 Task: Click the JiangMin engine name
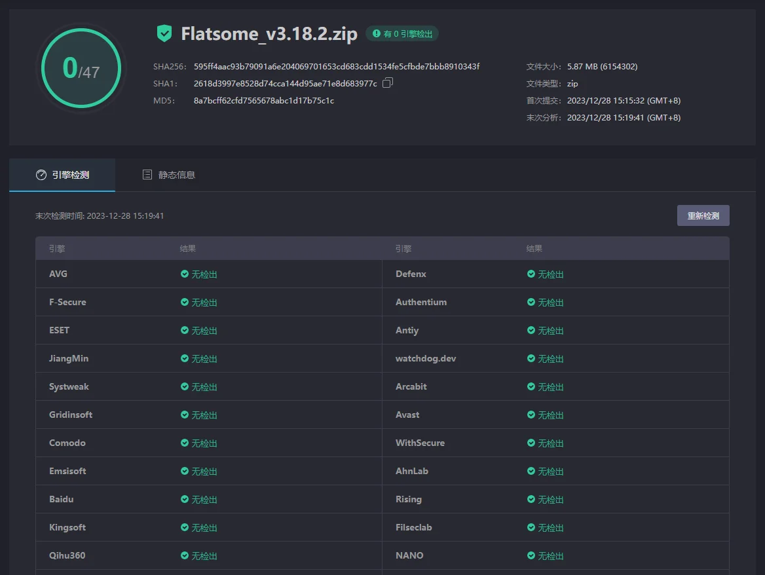click(69, 358)
